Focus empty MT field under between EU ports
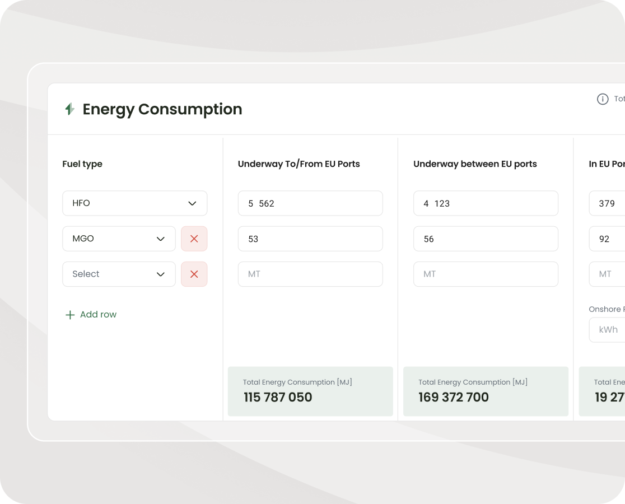The width and height of the screenshot is (625, 504). tap(485, 274)
